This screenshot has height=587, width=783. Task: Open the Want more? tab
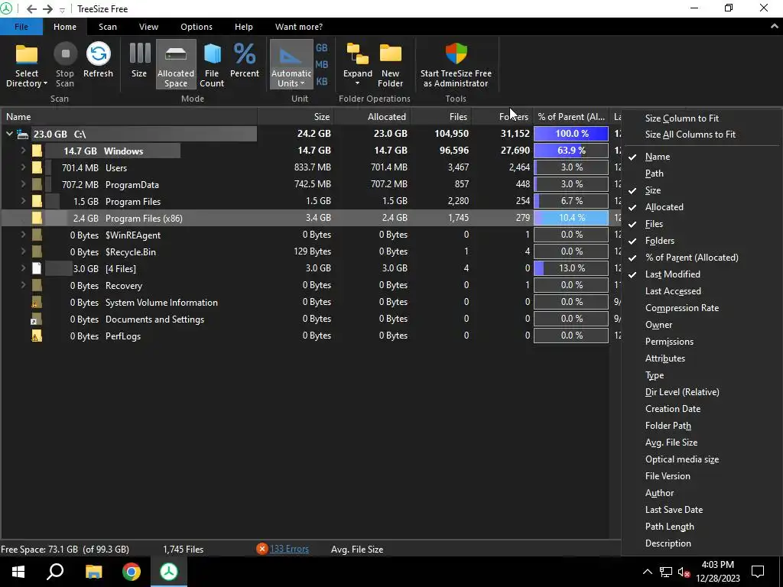[299, 27]
